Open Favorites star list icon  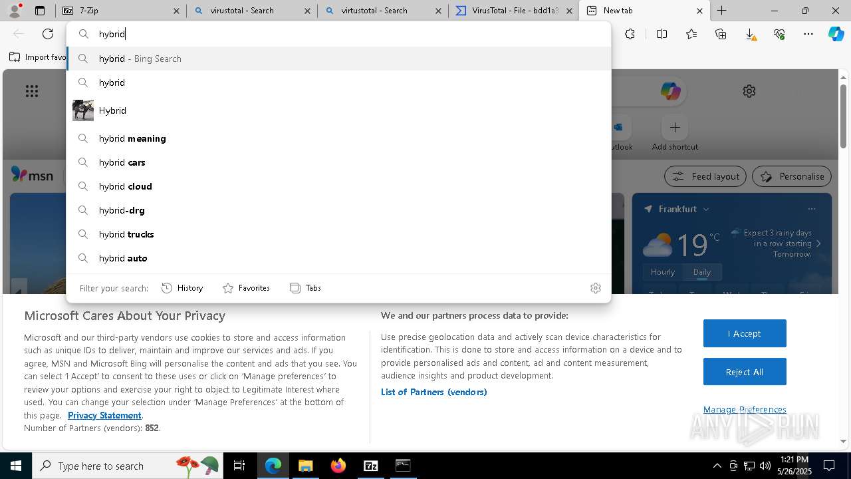pos(691,34)
